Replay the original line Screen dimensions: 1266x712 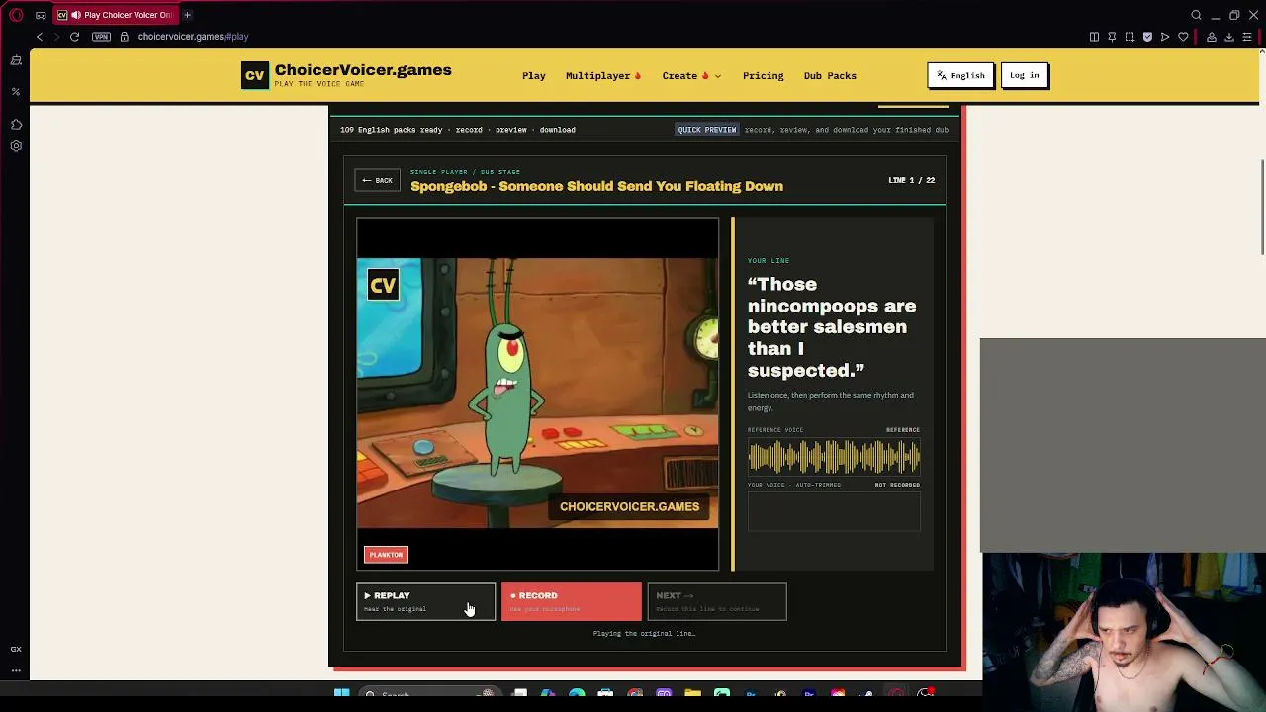click(x=425, y=601)
